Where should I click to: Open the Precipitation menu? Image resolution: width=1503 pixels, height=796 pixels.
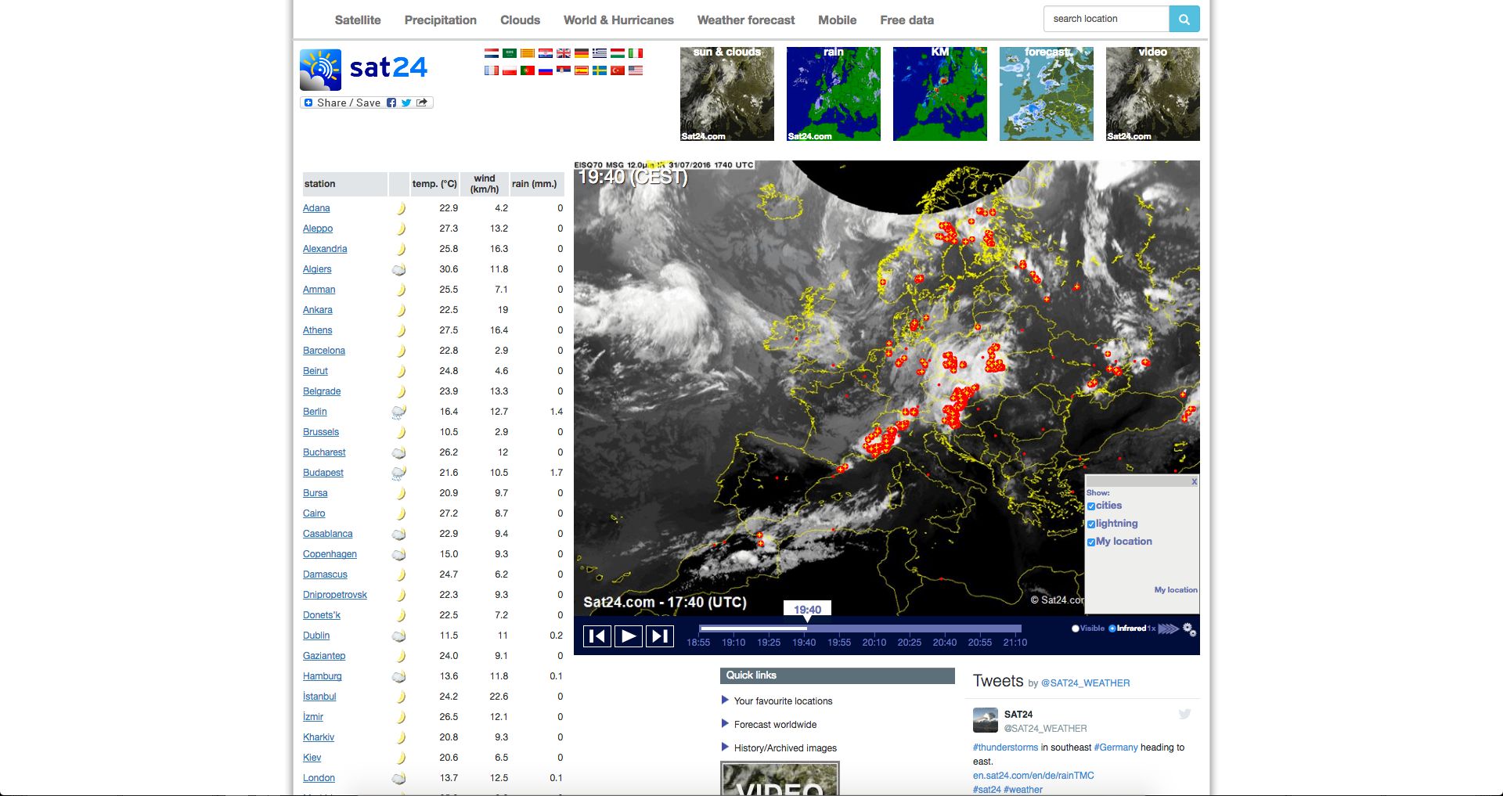click(x=440, y=20)
